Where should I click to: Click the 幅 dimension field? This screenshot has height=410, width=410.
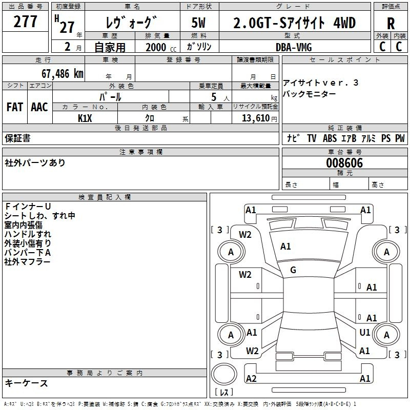[349, 184]
